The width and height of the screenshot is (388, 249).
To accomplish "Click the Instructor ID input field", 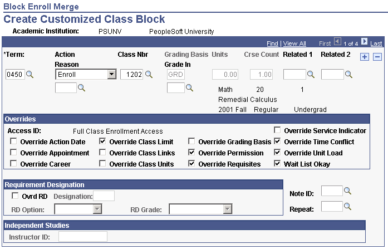I will click(83, 236).
